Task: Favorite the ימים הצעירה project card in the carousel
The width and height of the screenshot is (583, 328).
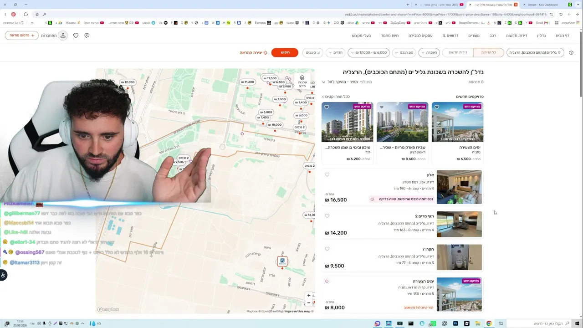Action: (x=437, y=107)
